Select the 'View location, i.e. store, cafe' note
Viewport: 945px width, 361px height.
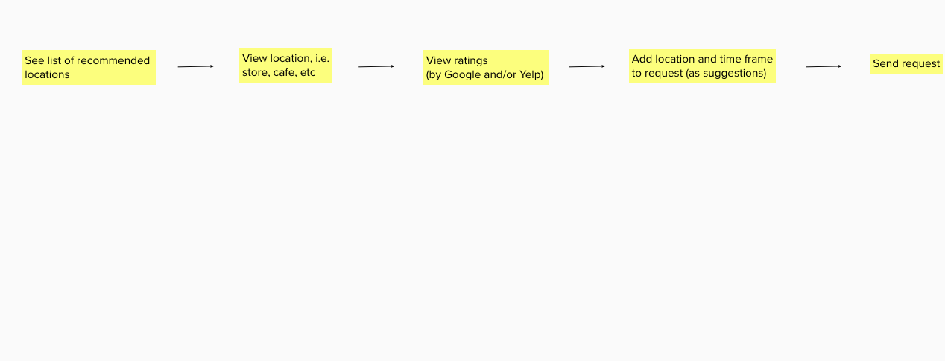coord(285,66)
